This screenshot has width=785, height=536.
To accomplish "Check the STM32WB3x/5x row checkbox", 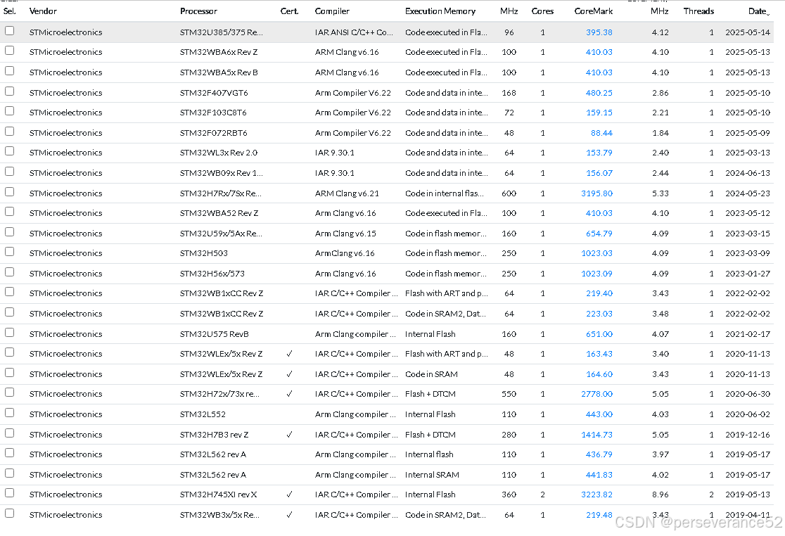I will click(10, 513).
